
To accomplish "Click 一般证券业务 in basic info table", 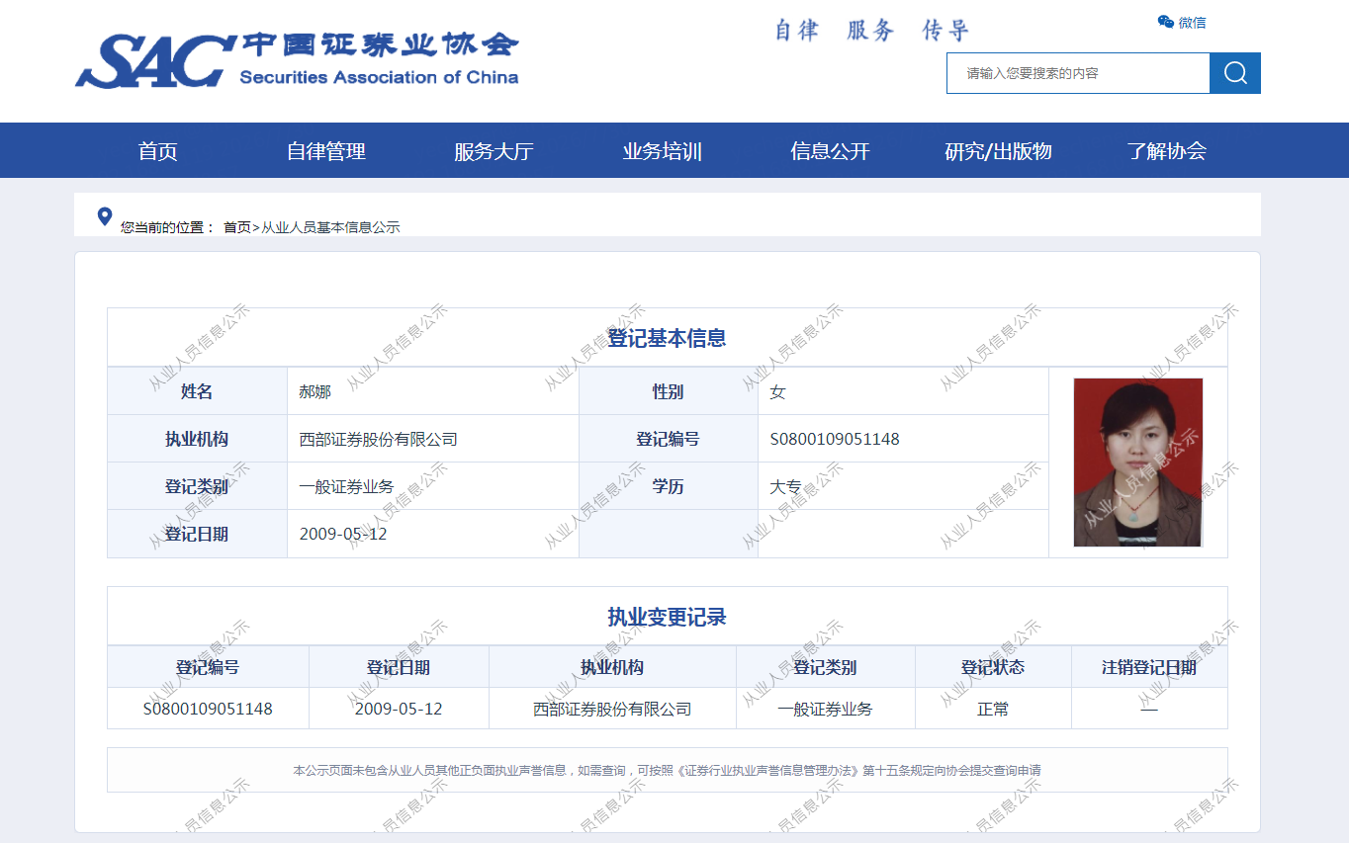I will click(x=347, y=487).
